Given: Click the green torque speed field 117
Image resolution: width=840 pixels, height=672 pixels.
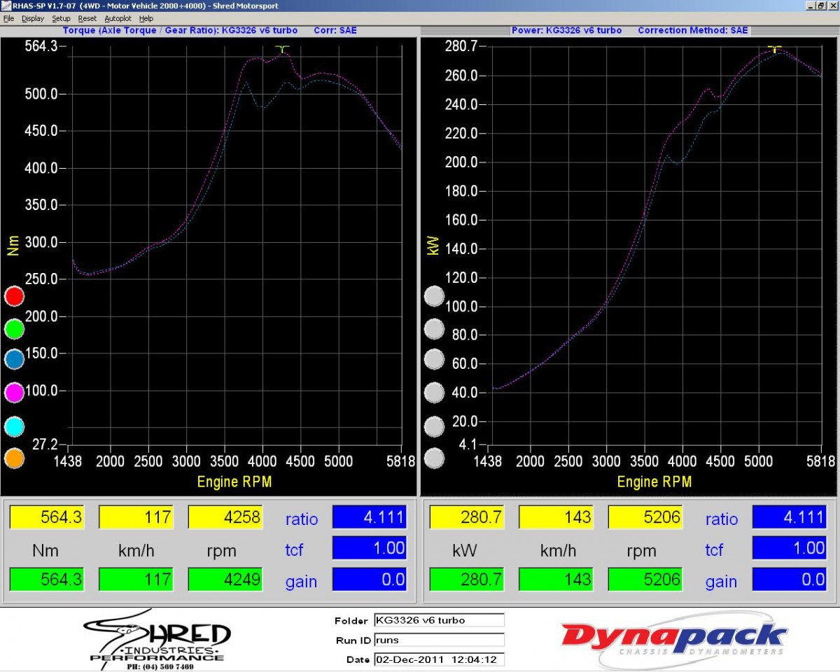Looking at the screenshot, I should click(x=136, y=580).
